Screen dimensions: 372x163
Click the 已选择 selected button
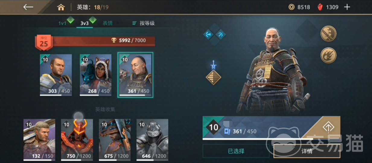tap(236, 151)
